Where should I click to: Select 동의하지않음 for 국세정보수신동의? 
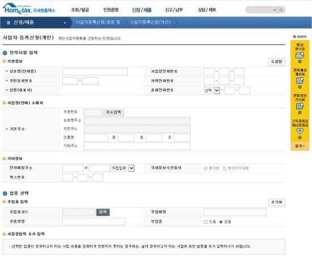tap(224, 168)
